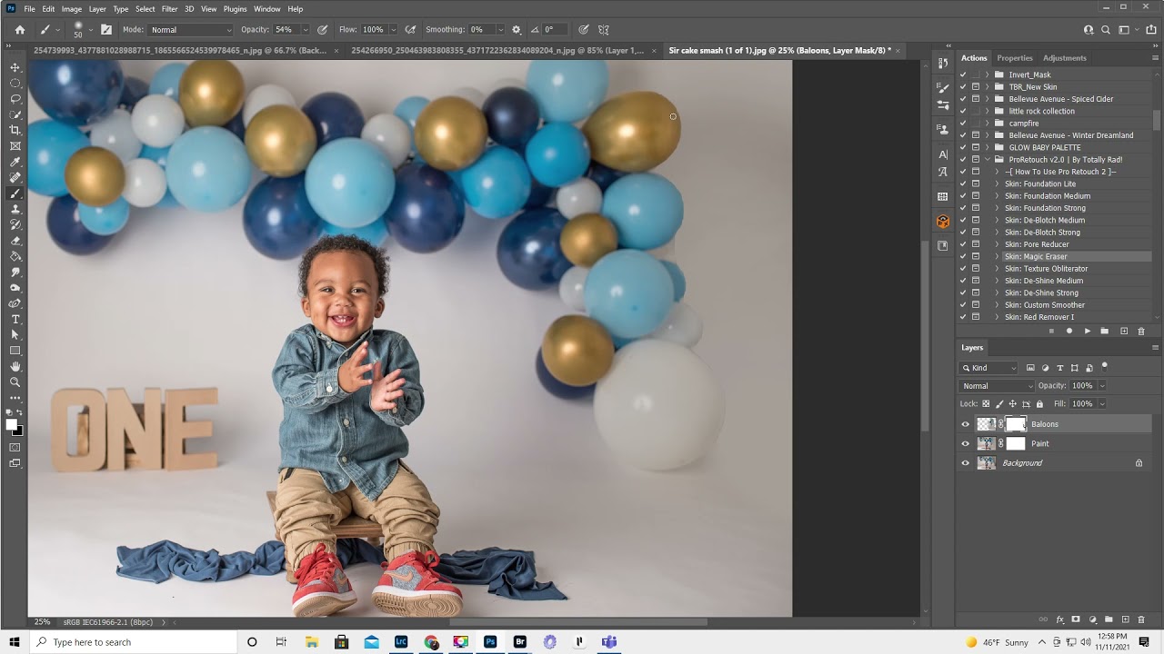Create new adjustment layer icon
1164x654 pixels.
tap(1092, 619)
